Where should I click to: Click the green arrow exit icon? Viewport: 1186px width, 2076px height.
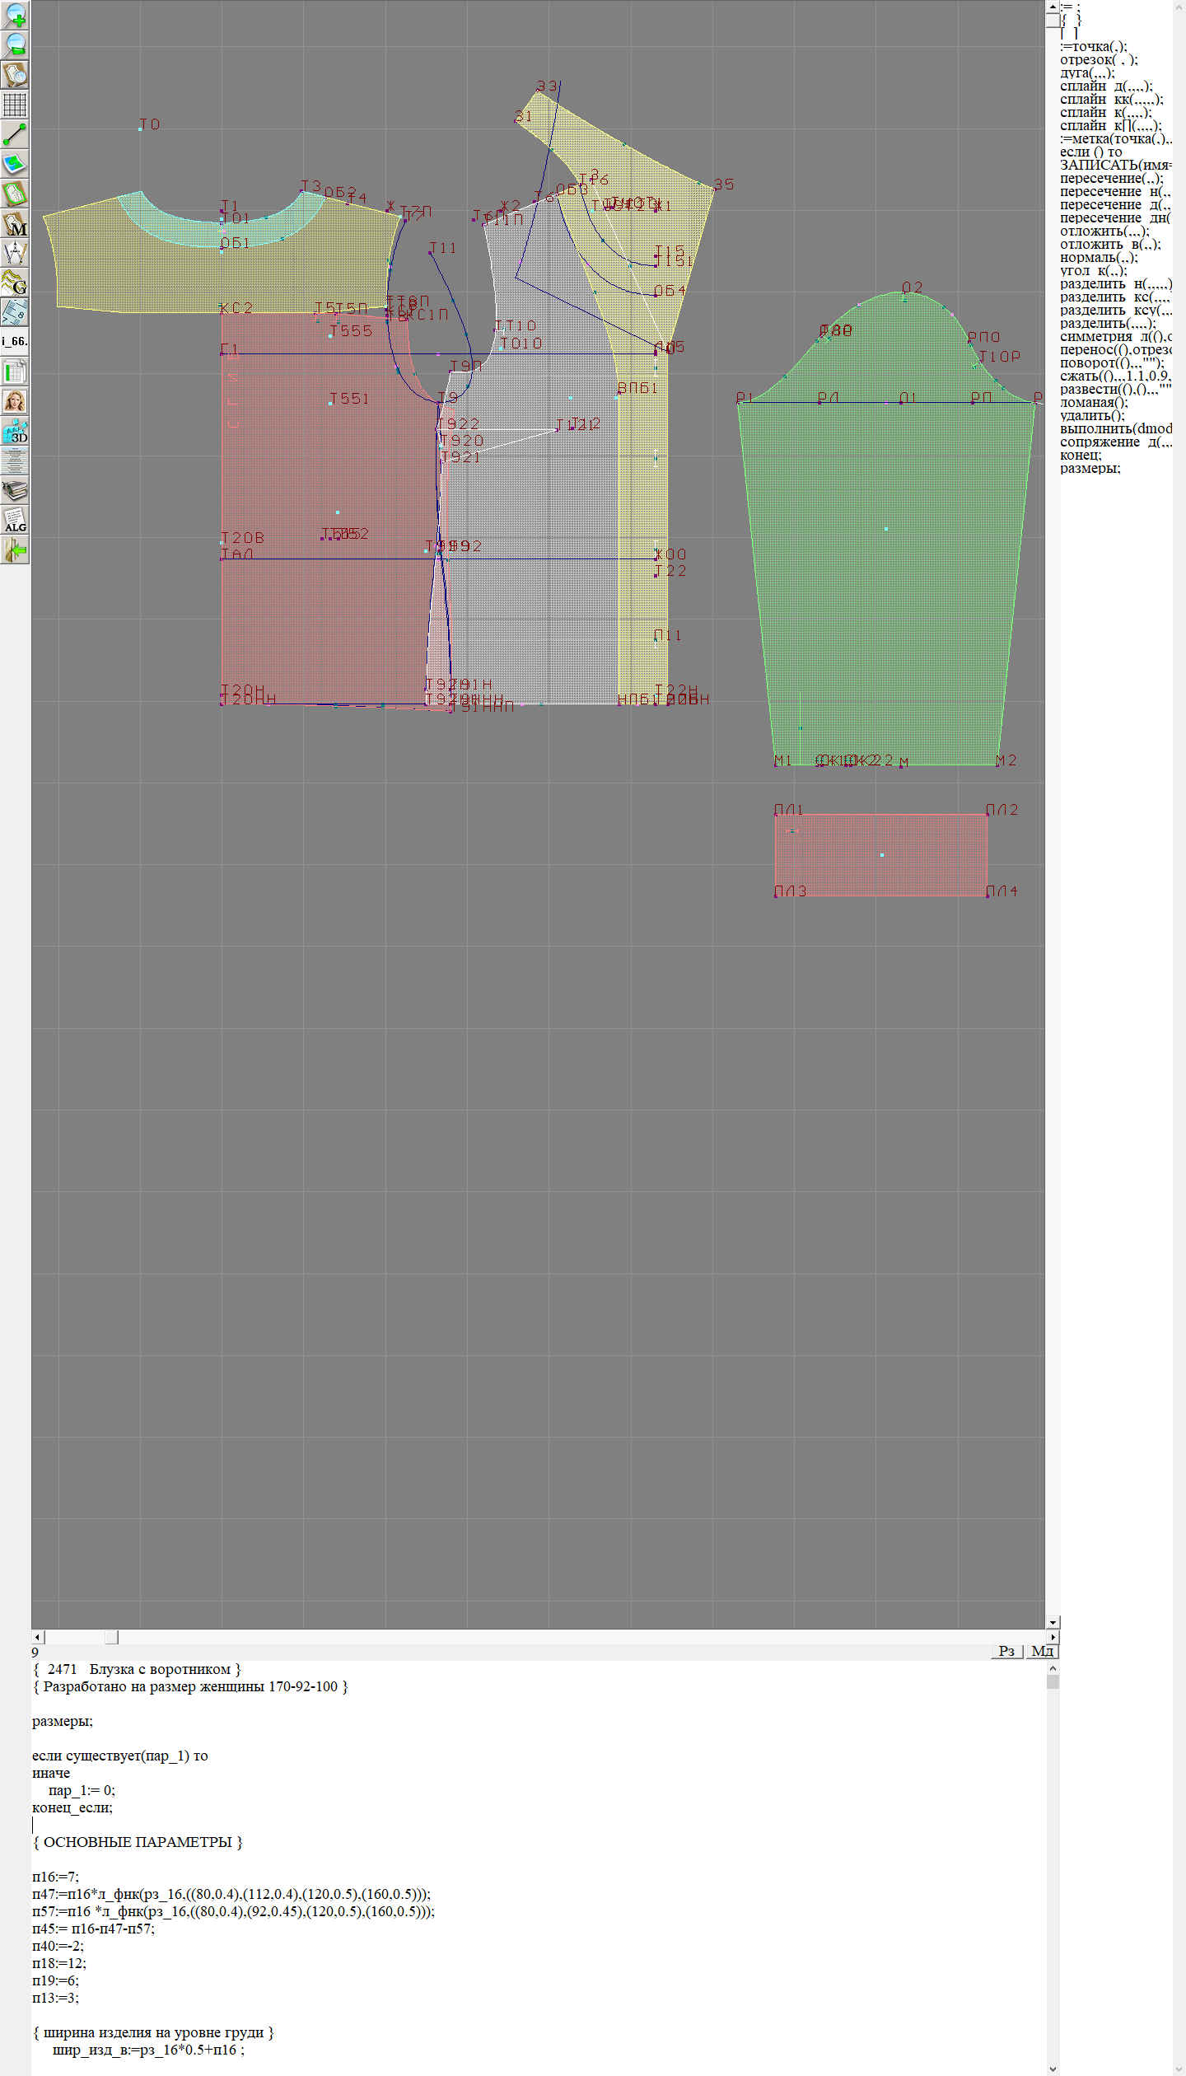coord(15,549)
